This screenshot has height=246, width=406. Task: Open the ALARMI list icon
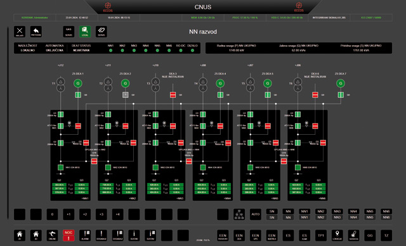click(x=85, y=235)
